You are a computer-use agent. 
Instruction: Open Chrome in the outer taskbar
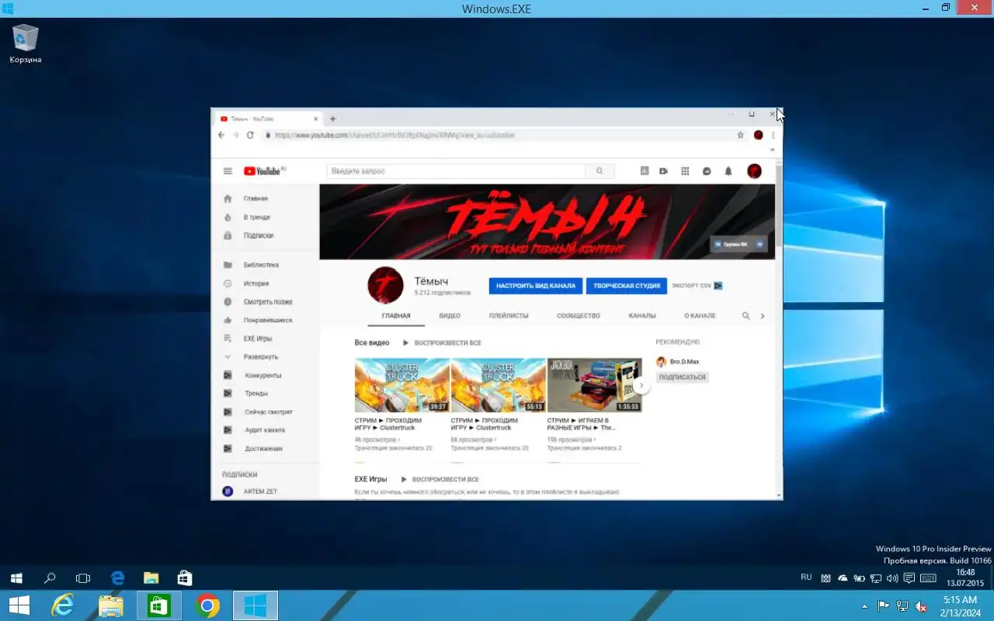click(x=207, y=605)
